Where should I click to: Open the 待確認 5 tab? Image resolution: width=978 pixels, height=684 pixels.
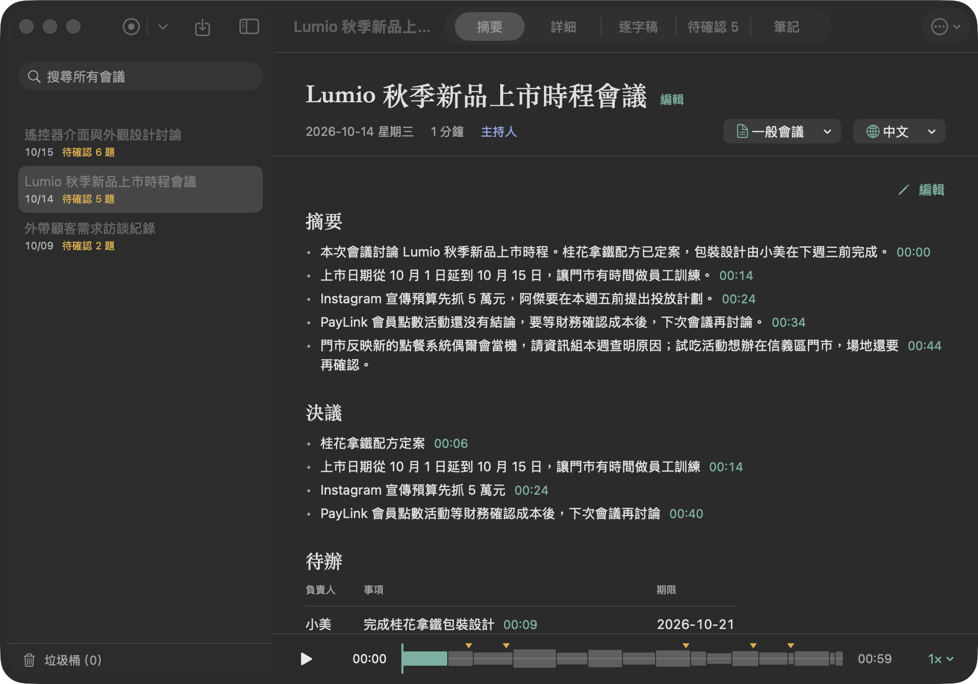coord(713,26)
